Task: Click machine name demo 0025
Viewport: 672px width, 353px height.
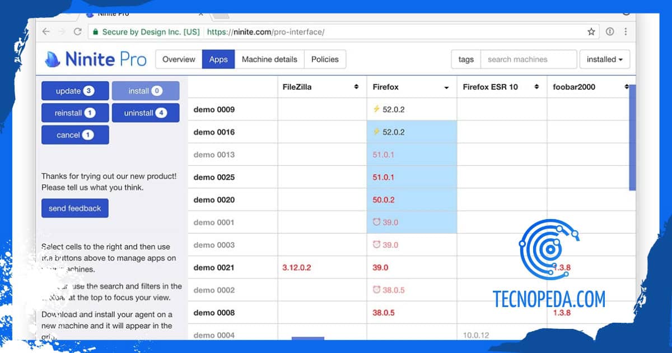Action: click(x=214, y=177)
